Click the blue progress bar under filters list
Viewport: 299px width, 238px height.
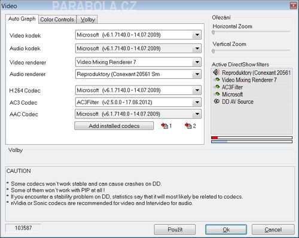click(x=252, y=142)
